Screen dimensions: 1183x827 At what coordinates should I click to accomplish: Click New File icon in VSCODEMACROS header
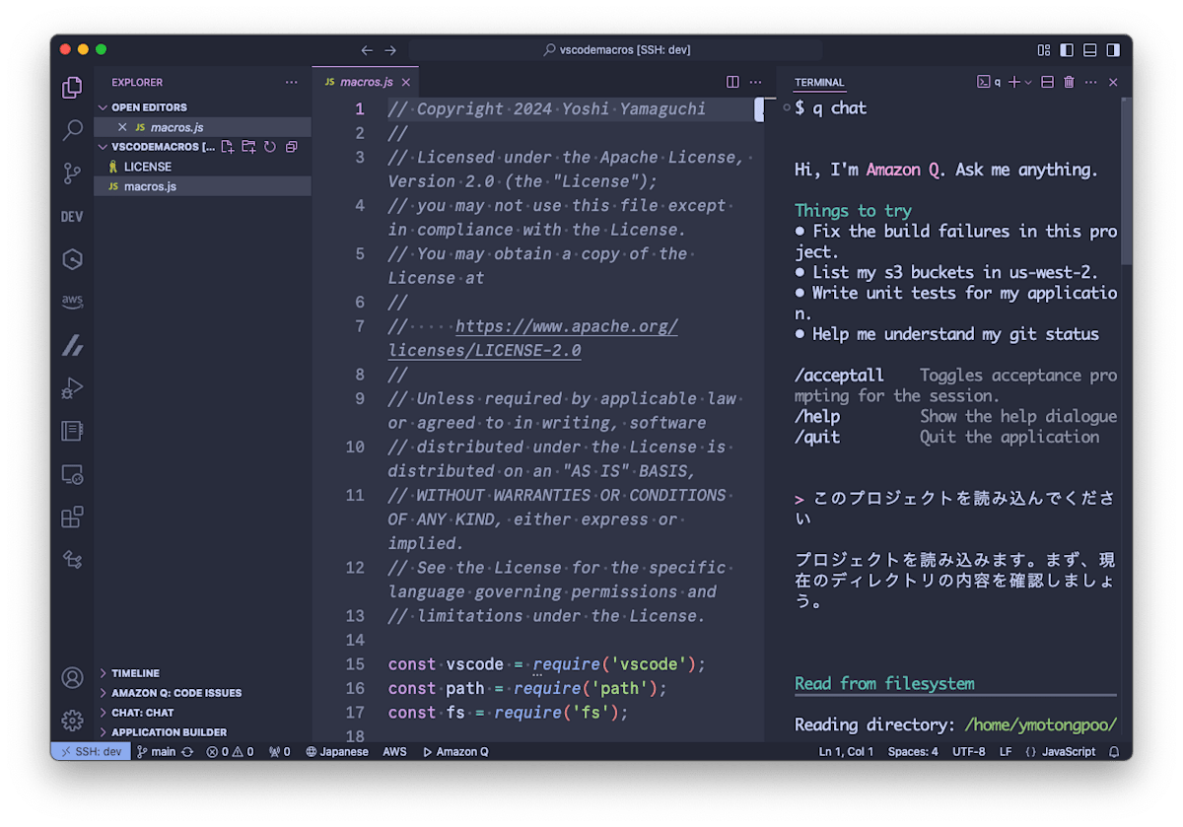[228, 147]
